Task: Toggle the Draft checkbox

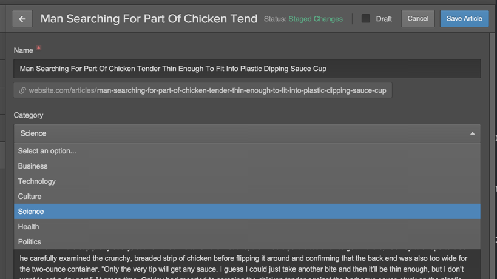Action: [366, 18]
